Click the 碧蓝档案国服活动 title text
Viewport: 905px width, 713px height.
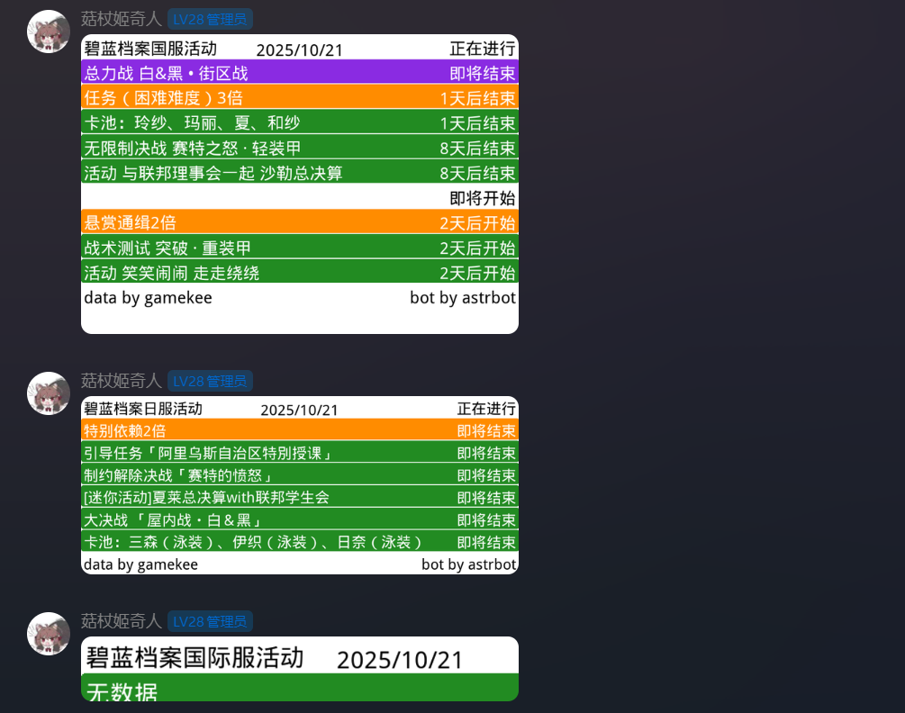[x=150, y=49]
